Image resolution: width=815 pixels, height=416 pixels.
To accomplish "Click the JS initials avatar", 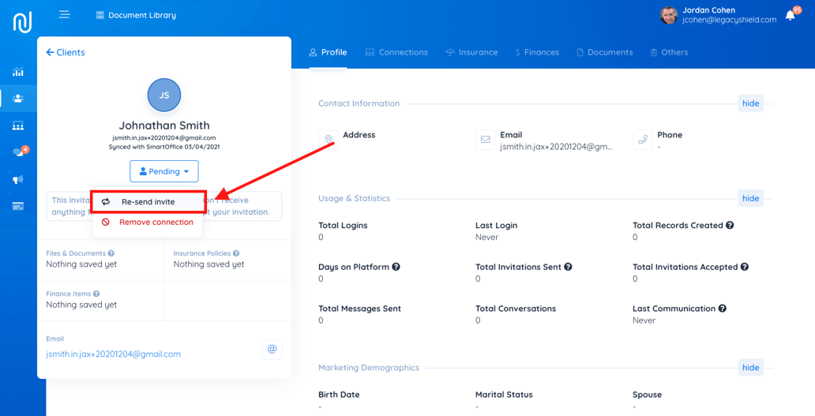I will (164, 95).
